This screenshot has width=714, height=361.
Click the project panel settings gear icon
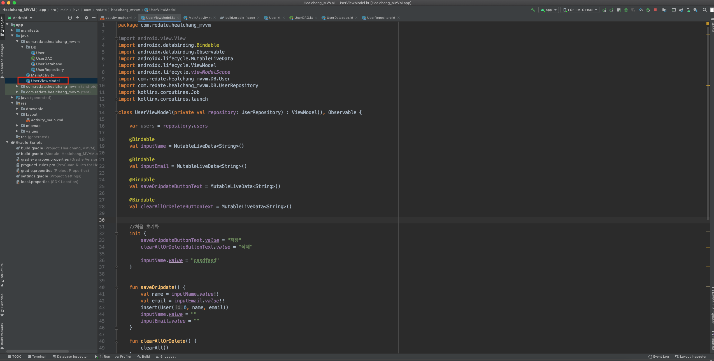click(86, 18)
